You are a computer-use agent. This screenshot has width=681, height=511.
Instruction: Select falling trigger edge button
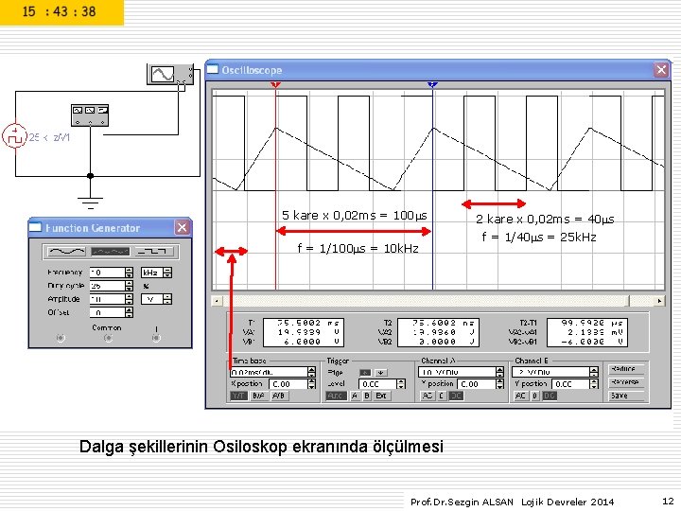point(381,373)
